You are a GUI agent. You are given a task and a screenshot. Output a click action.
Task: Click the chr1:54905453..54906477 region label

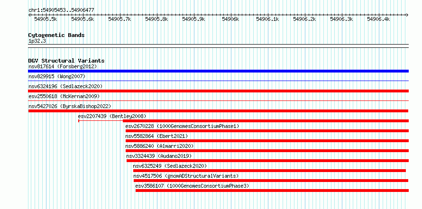pyautogui.click(x=61, y=10)
